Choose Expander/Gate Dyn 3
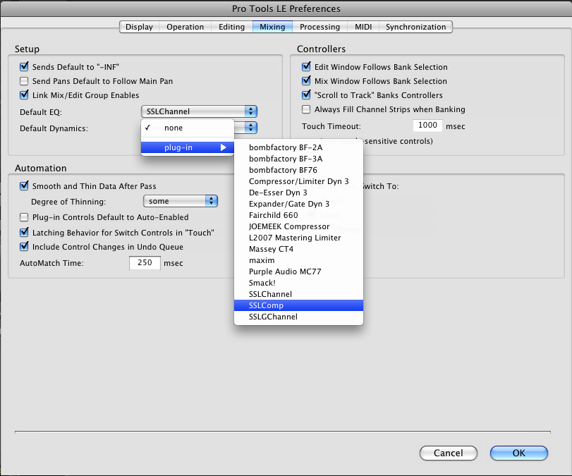This screenshot has width=572, height=476. [x=298, y=204]
